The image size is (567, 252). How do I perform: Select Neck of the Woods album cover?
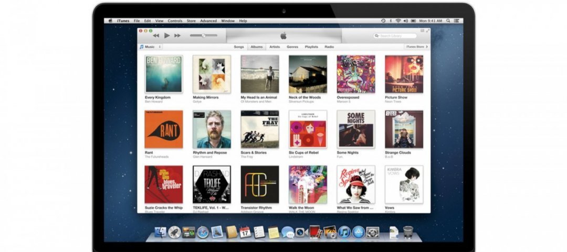(x=308, y=74)
